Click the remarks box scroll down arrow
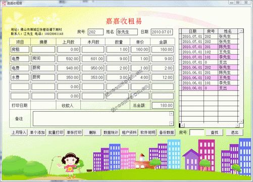 (171, 123)
